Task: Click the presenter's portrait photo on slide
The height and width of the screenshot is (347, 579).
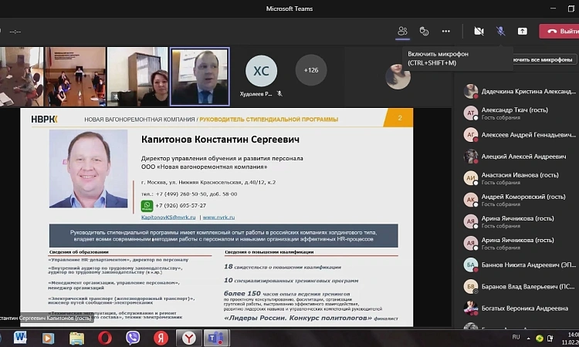Action: pos(88,169)
